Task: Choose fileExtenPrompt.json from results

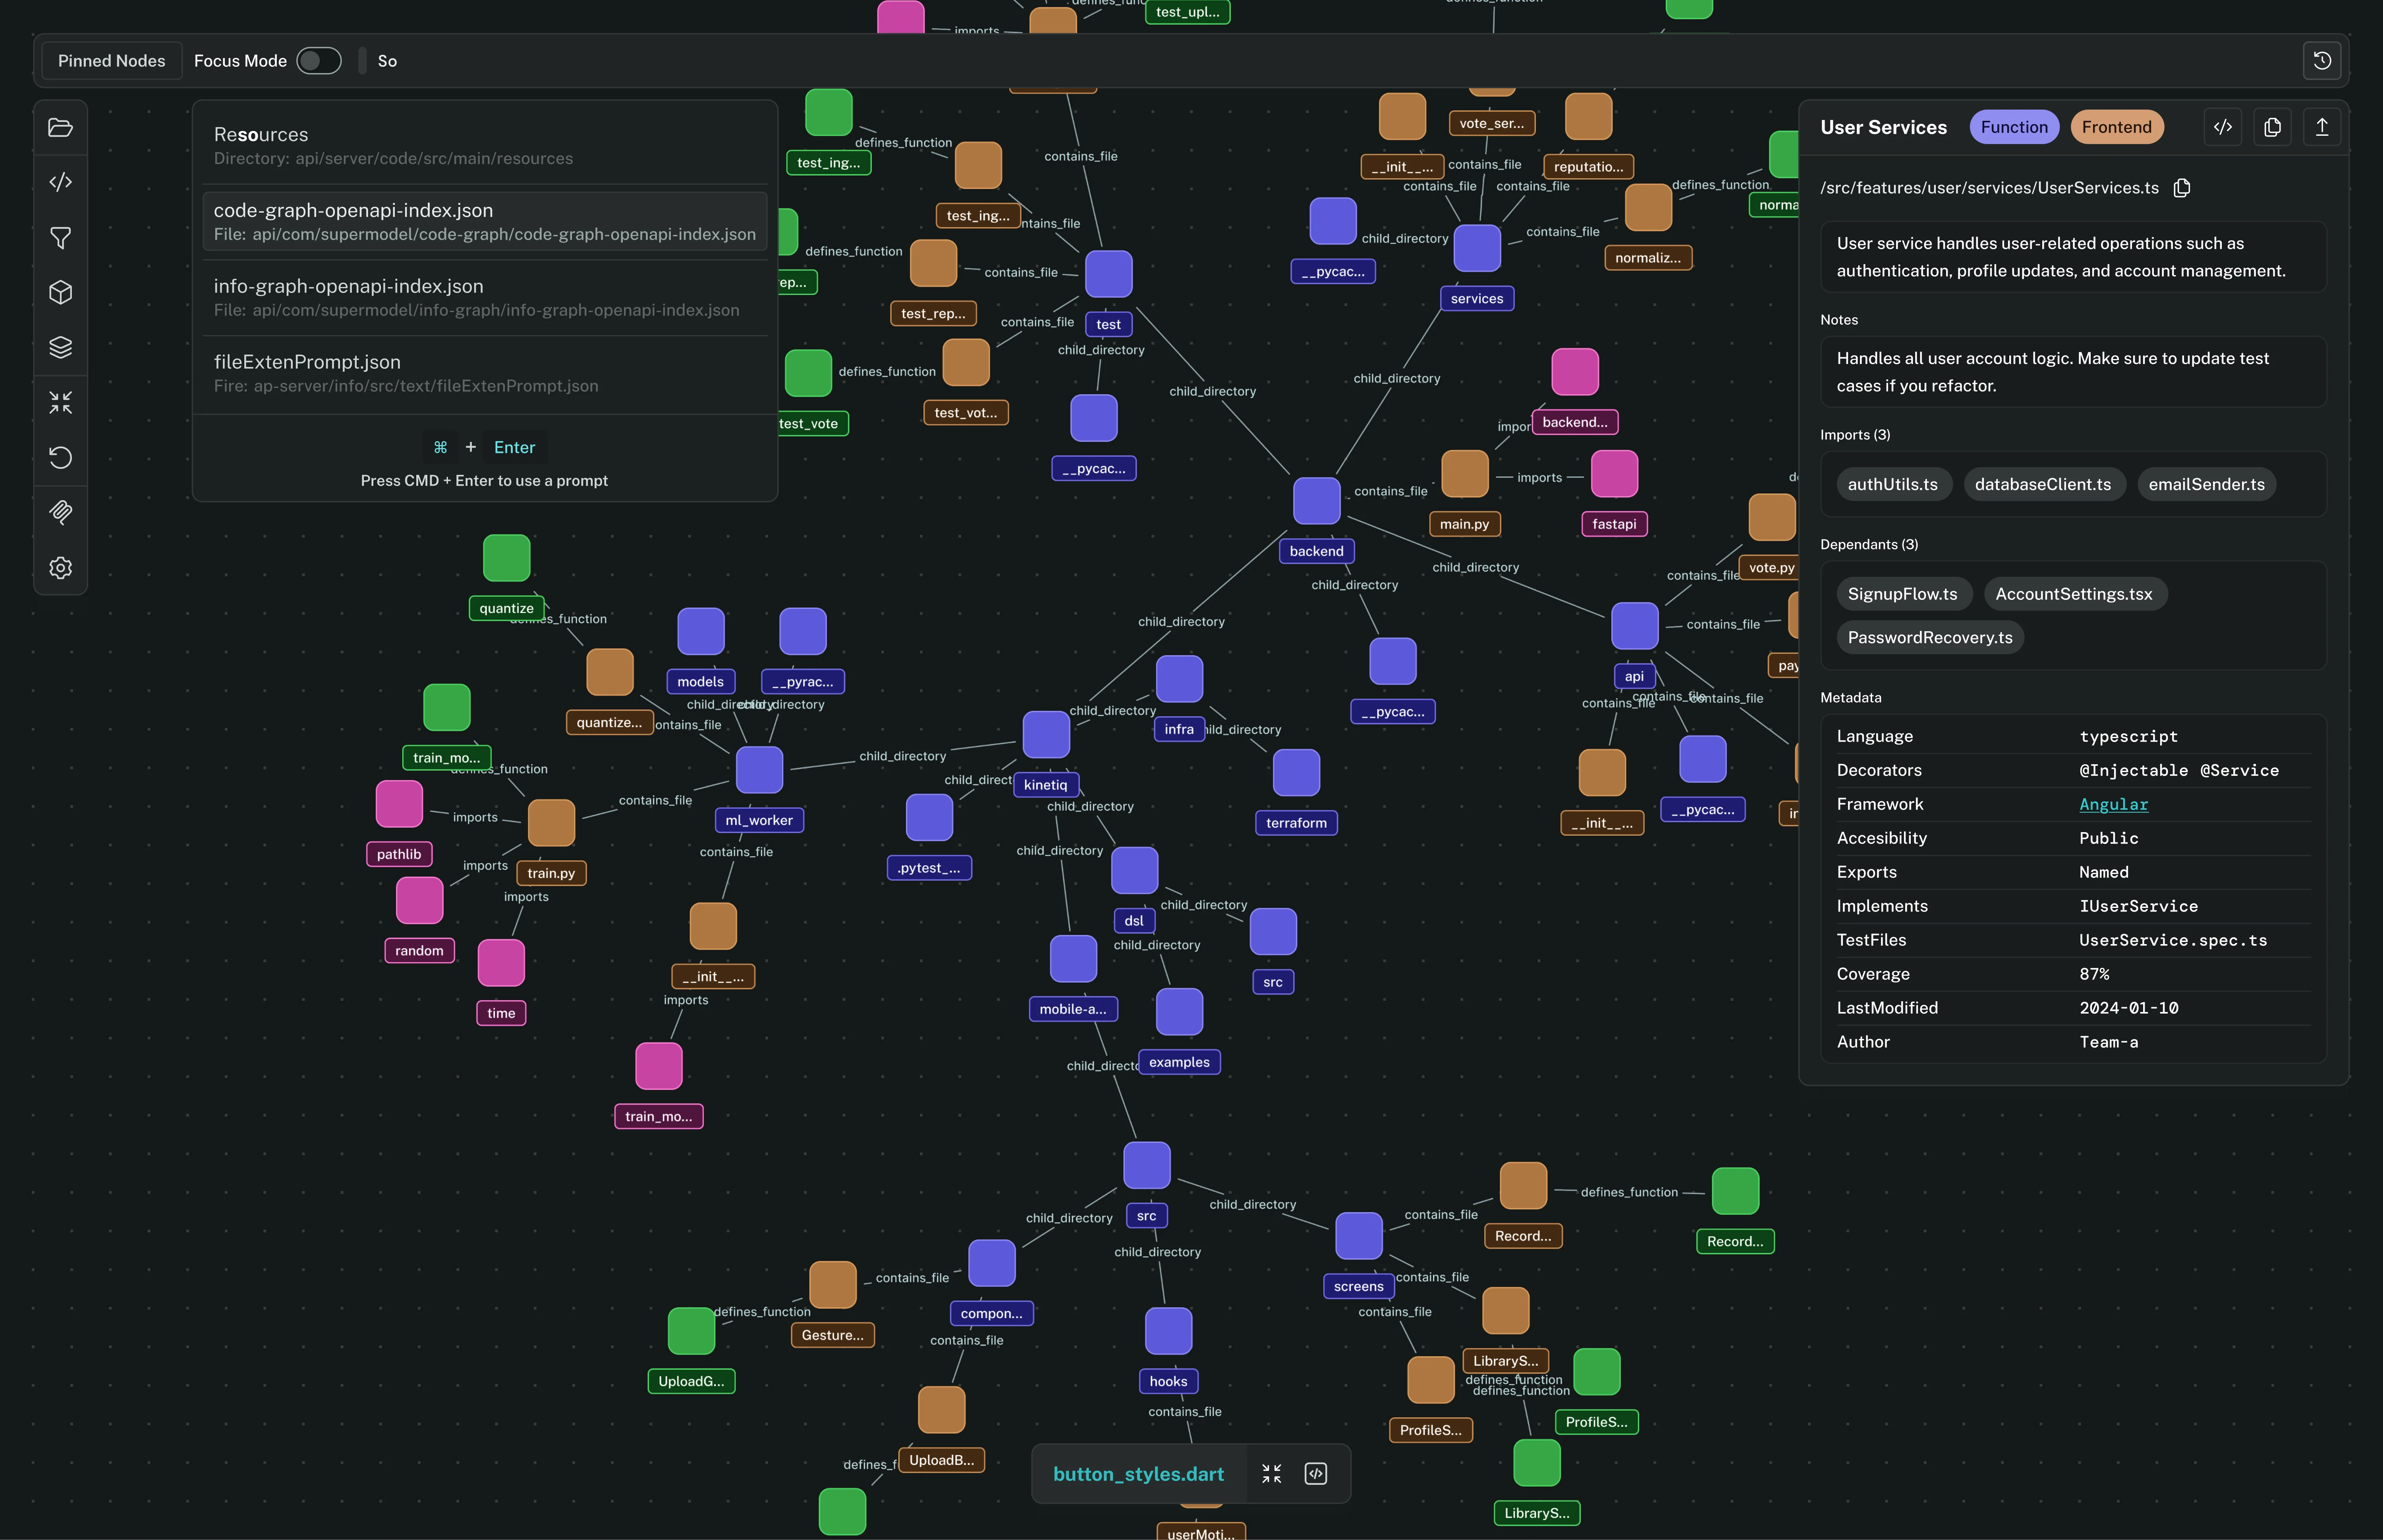Action: coord(485,373)
